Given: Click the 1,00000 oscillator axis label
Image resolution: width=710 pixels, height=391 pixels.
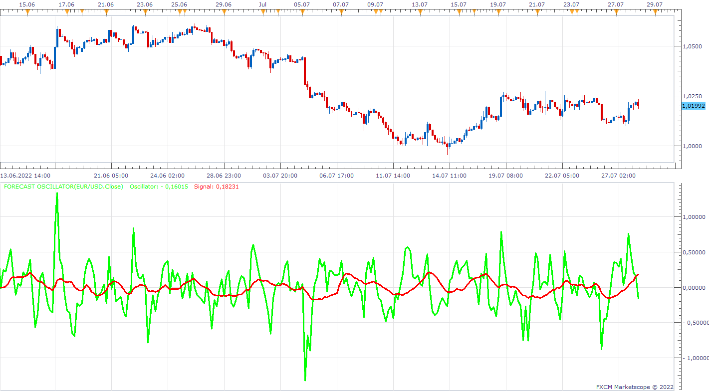Looking at the screenshot, I should pyautogui.click(x=694, y=217).
